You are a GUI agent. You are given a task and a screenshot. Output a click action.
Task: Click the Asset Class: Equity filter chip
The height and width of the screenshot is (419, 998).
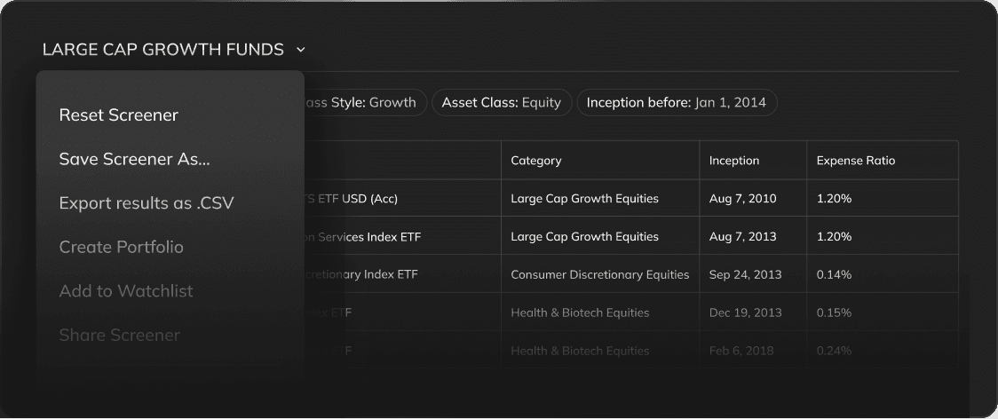tap(502, 102)
